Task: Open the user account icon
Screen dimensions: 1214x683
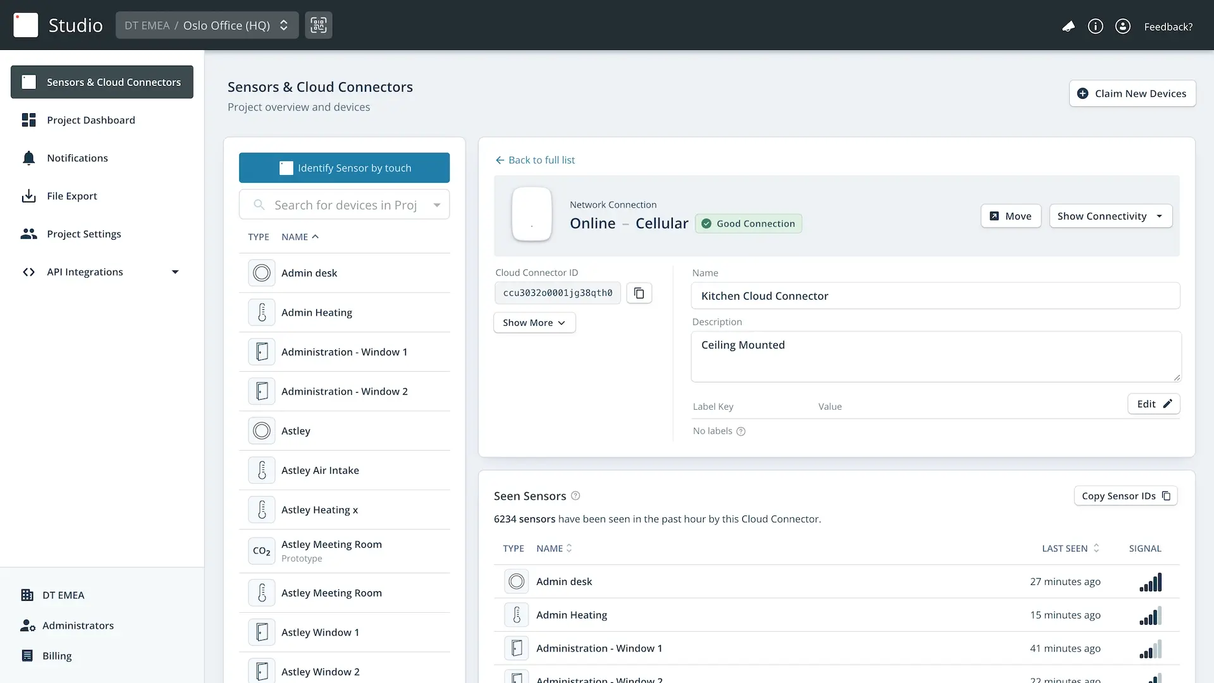Action: (x=1122, y=27)
